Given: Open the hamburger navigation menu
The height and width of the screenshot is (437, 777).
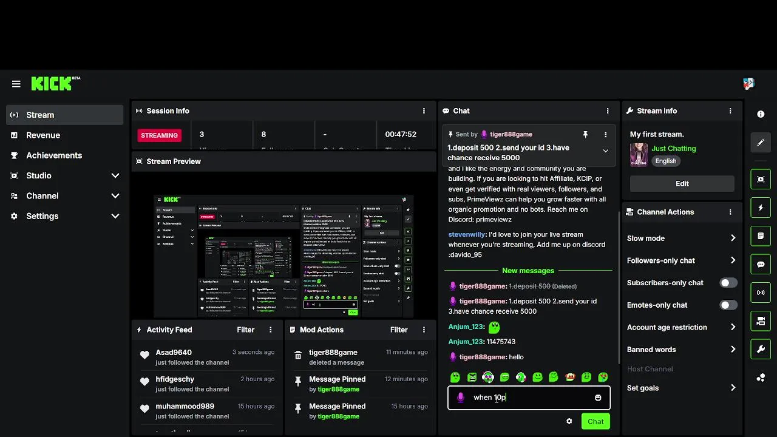Looking at the screenshot, I should click(x=16, y=84).
